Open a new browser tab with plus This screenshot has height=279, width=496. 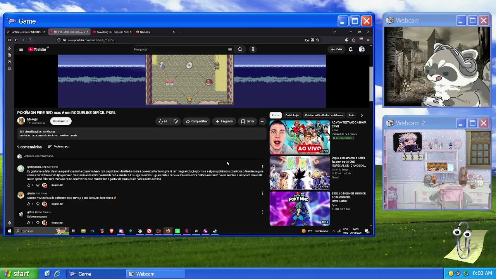tap(181, 32)
